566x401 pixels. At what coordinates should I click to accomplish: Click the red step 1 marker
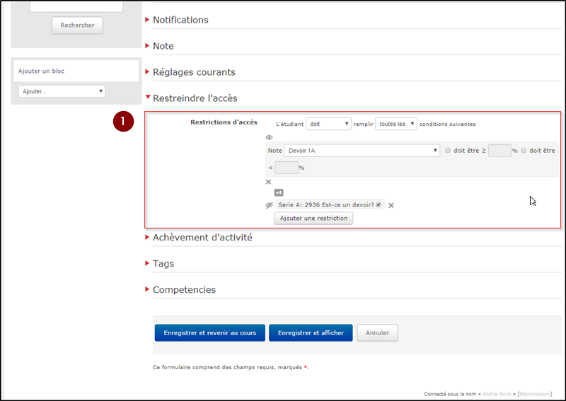[x=123, y=122]
